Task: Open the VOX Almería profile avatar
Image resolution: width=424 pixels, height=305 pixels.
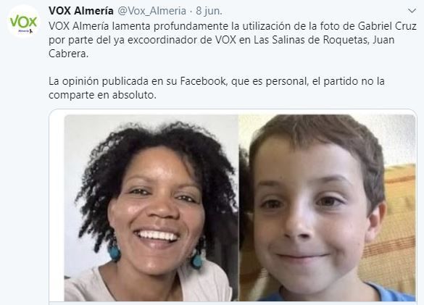Action: (x=23, y=21)
